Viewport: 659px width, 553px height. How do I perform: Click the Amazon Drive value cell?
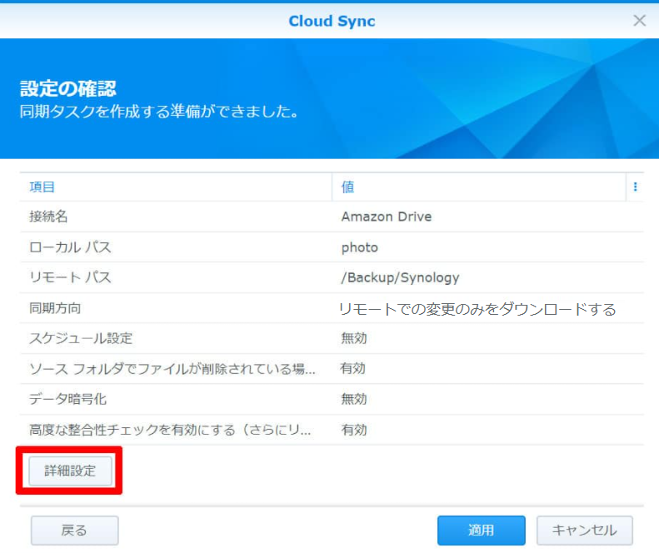coord(387,217)
